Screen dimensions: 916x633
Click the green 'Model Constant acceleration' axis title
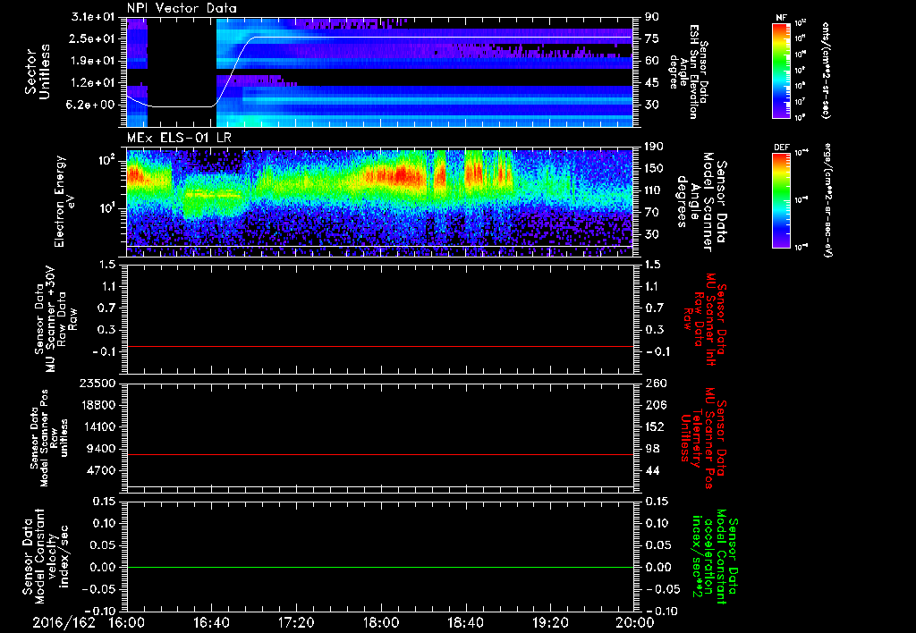click(714, 558)
